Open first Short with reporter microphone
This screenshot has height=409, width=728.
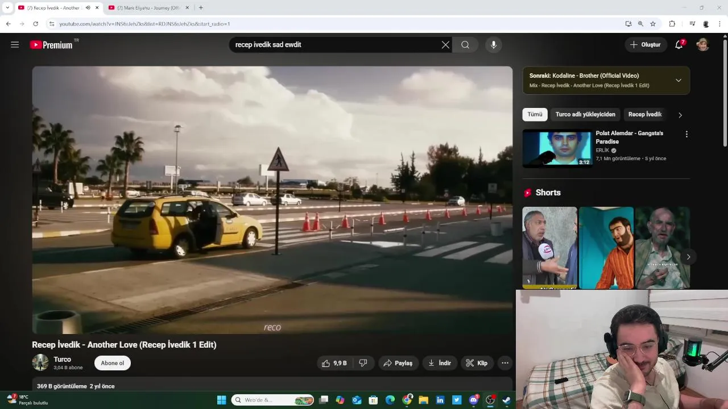(549, 248)
